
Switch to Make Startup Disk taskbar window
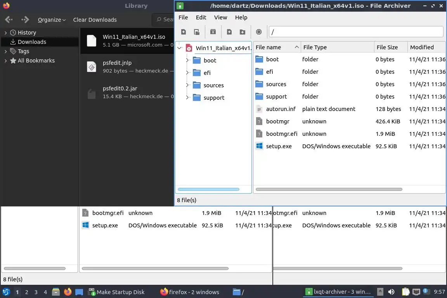click(x=116, y=292)
